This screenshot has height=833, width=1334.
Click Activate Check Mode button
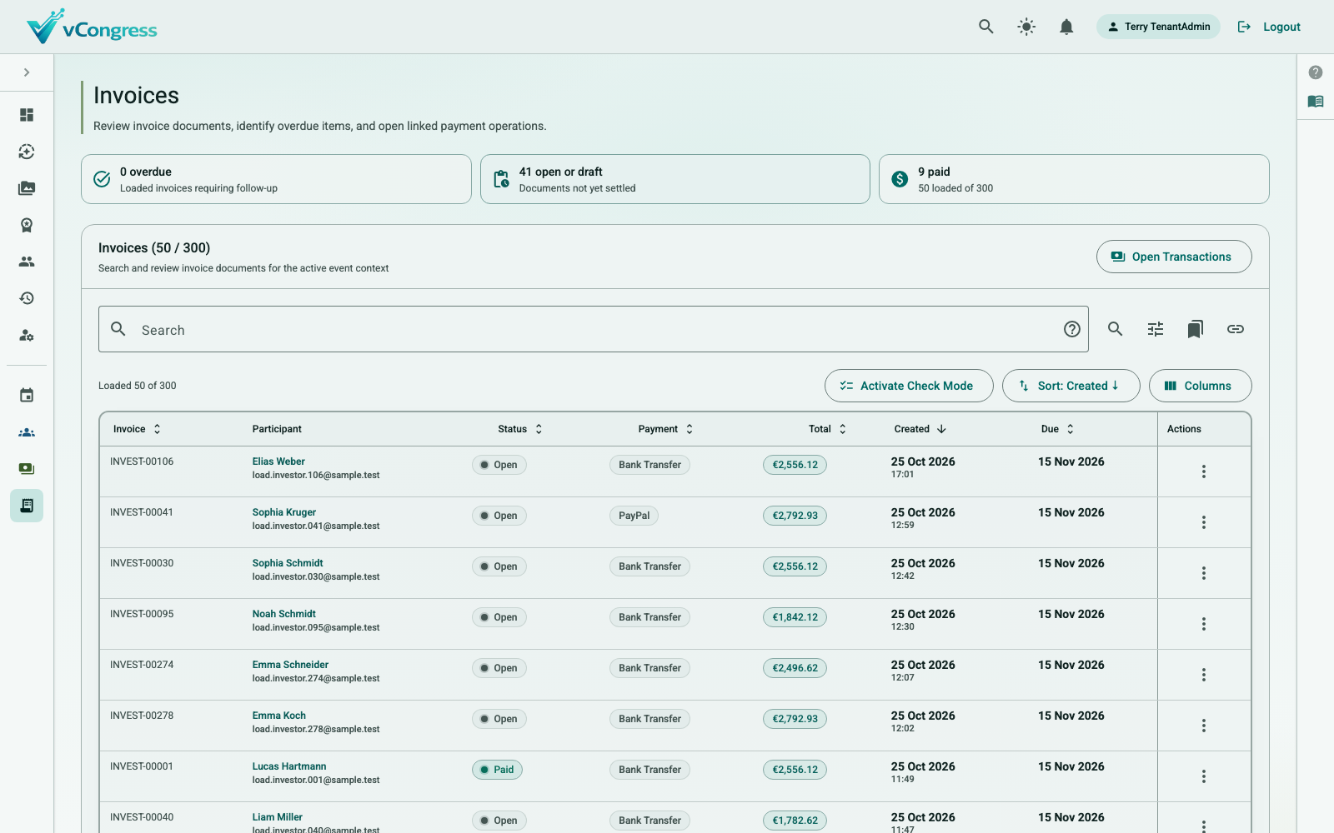(x=909, y=386)
